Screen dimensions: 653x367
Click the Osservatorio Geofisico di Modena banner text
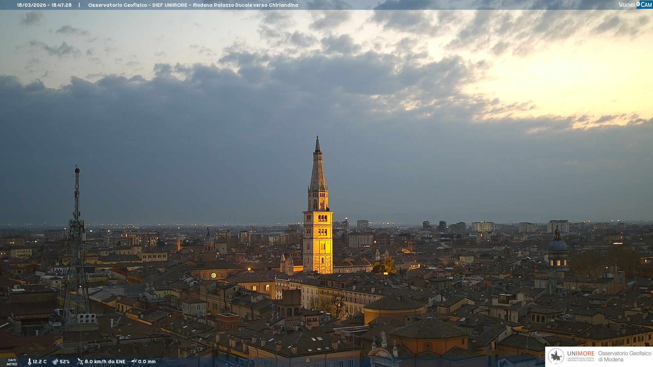pyautogui.click(x=624, y=356)
